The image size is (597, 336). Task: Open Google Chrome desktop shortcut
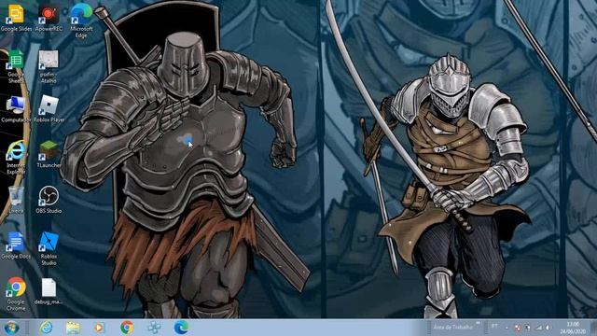click(x=16, y=294)
